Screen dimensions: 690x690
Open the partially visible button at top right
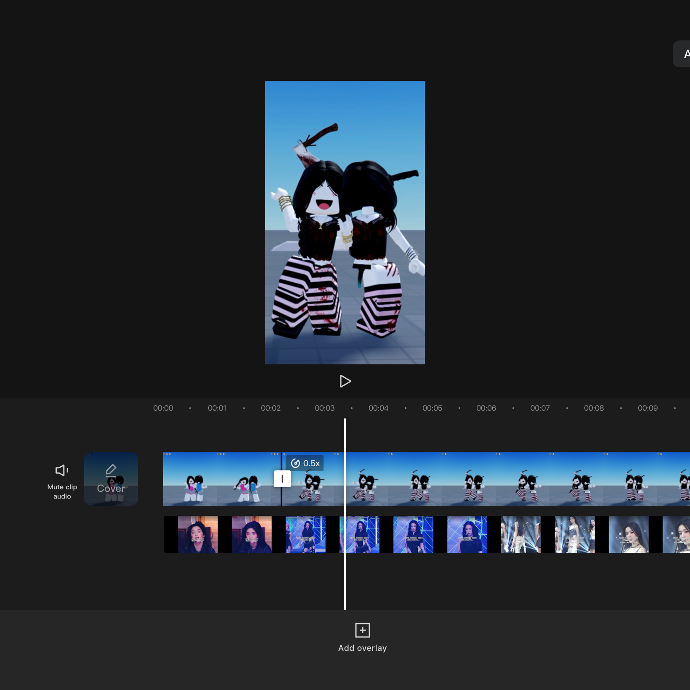point(682,54)
